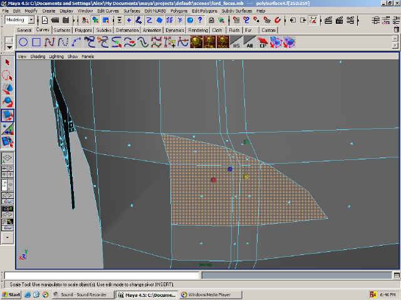The width and height of the screenshot is (401, 300).
Task: Click the All shelf button
Action: (x=250, y=42)
